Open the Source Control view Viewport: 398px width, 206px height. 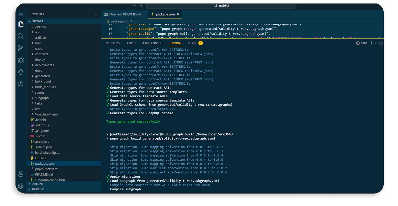point(20,48)
